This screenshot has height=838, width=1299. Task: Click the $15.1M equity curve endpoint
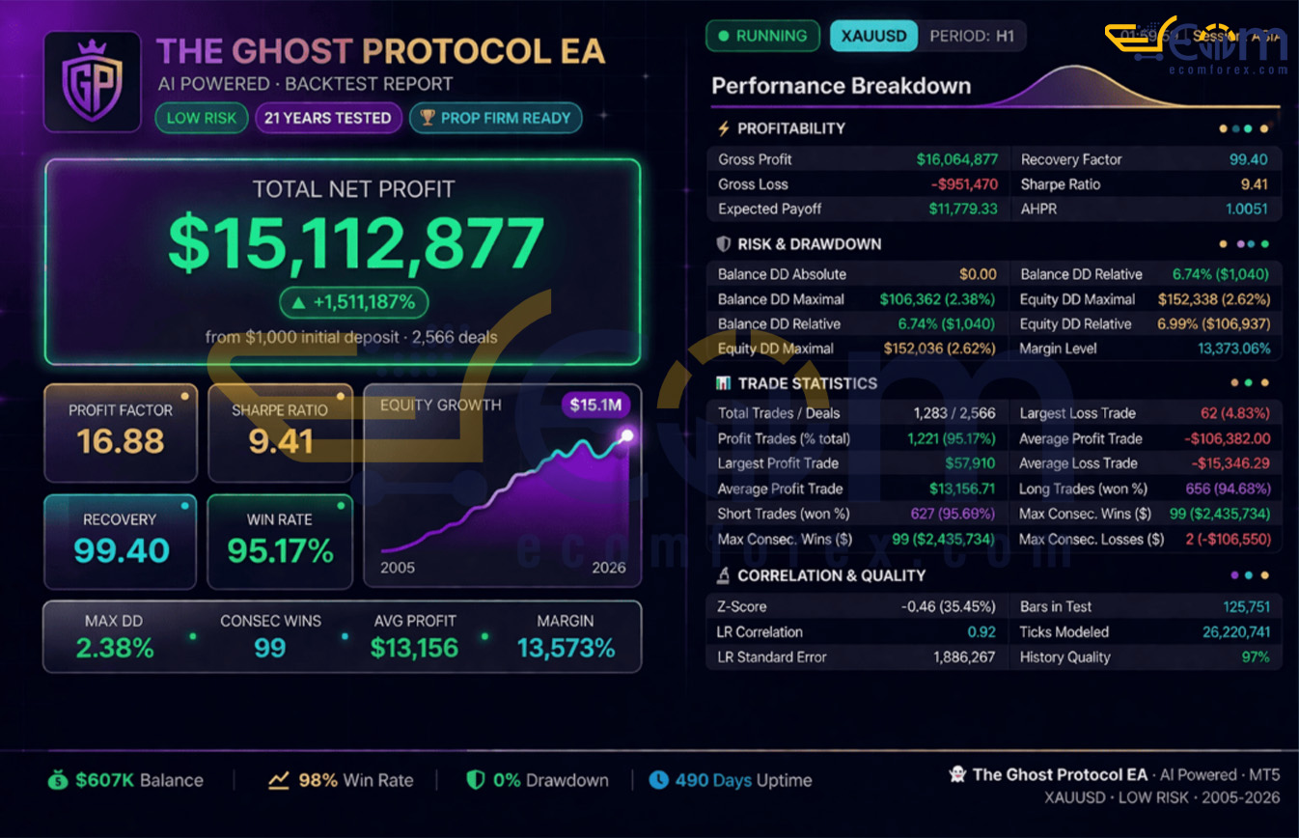pos(627,435)
